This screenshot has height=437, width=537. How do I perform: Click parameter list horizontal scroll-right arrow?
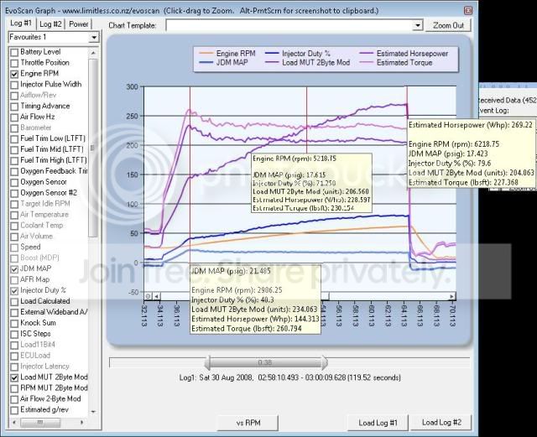[81, 423]
